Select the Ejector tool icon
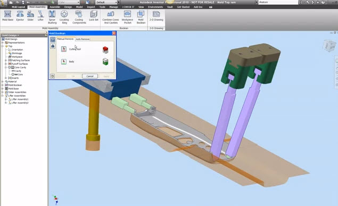 [x=20, y=16]
